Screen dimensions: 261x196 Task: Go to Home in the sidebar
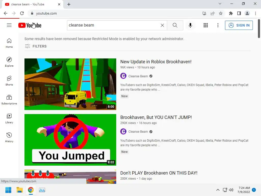pyautogui.click(x=9, y=43)
